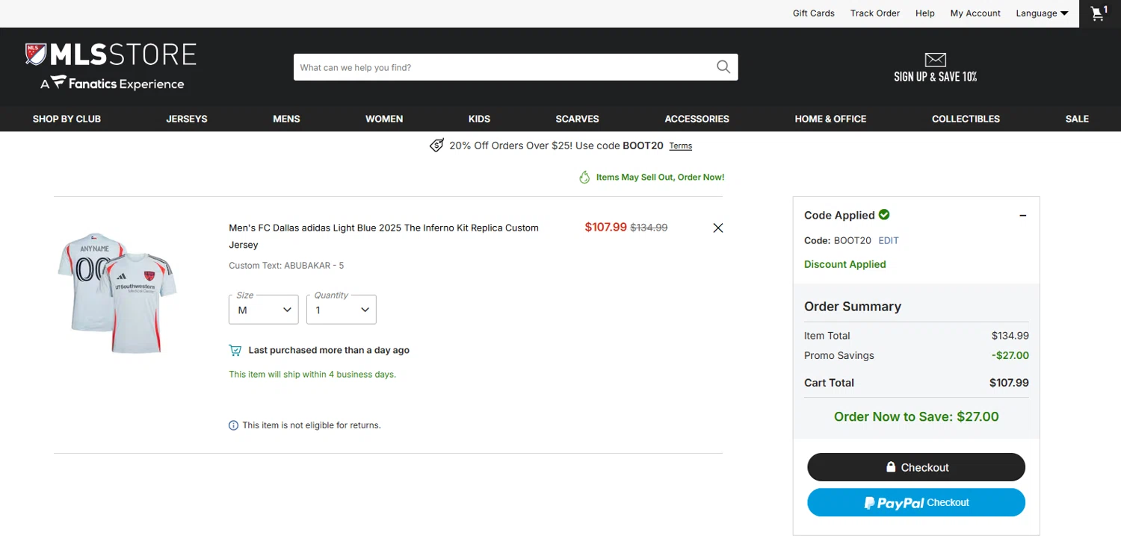Image resolution: width=1121 pixels, height=544 pixels.
Task: Click the crossed-out $134.99 price
Action: 649,228
